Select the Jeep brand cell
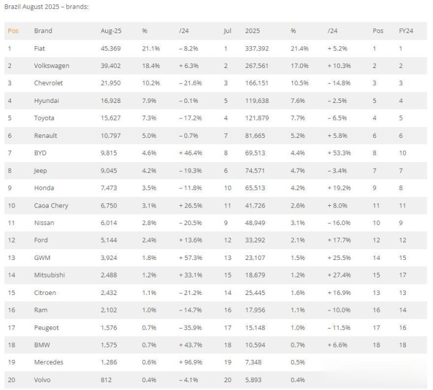The width and height of the screenshot is (433, 390). [x=40, y=170]
